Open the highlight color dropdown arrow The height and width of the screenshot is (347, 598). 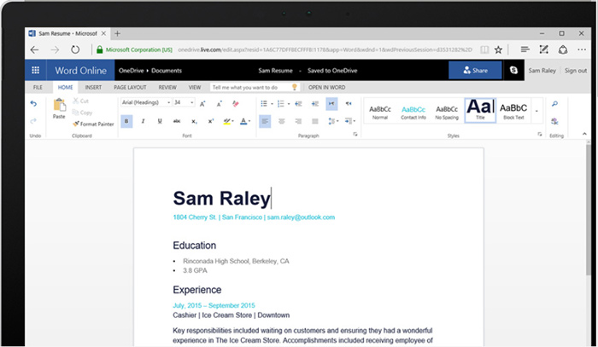coord(232,121)
